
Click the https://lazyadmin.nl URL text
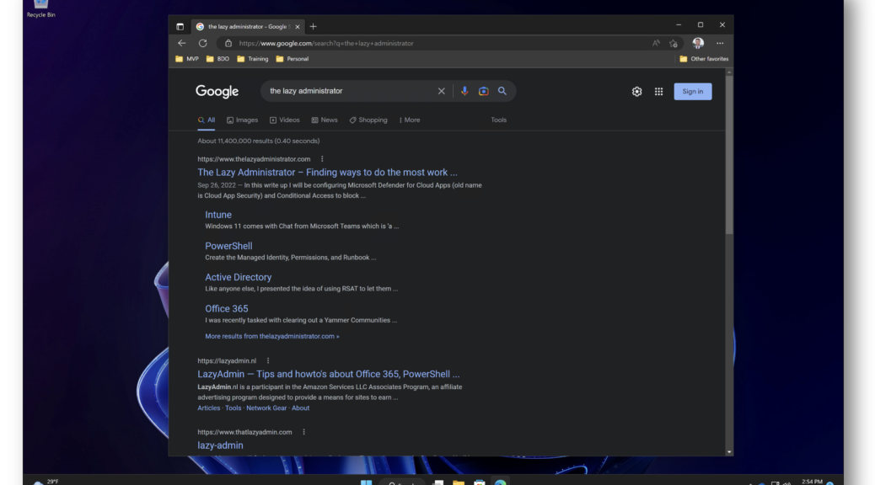pyautogui.click(x=227, y=360)
